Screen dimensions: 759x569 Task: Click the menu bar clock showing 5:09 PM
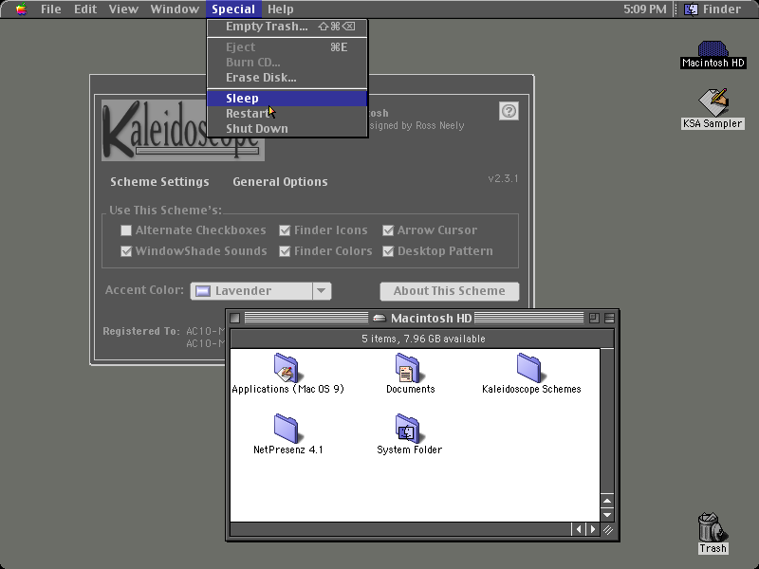(x=645, y=9)
